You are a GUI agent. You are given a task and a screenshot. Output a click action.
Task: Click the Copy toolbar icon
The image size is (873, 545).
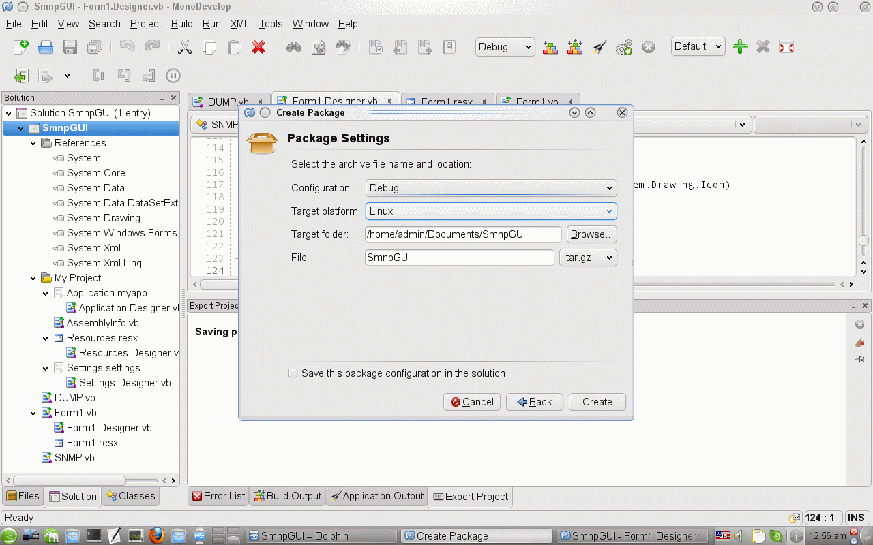click(x=209, y=47)
